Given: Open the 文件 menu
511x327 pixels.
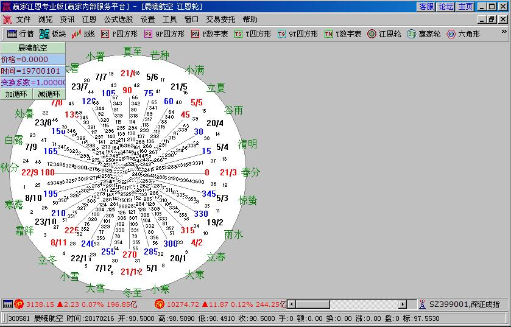Looking at the screenshot, I should (23, 19).
